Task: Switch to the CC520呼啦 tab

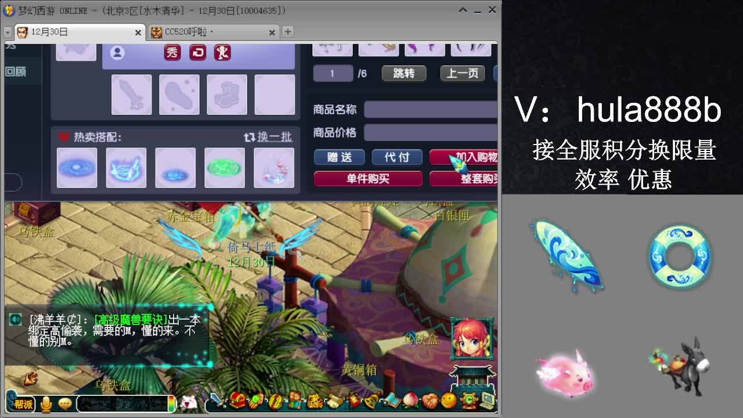Action: pos(214,32)
